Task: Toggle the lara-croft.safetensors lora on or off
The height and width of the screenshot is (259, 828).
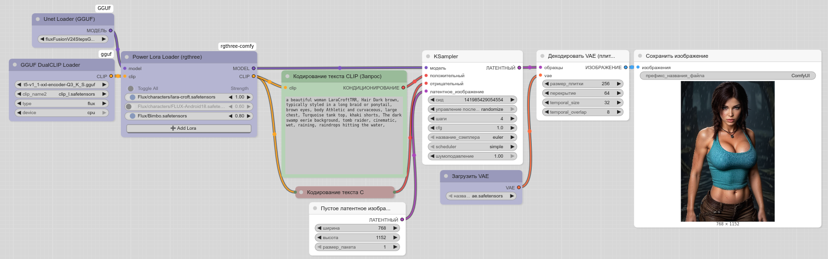Action: (133, 97)
